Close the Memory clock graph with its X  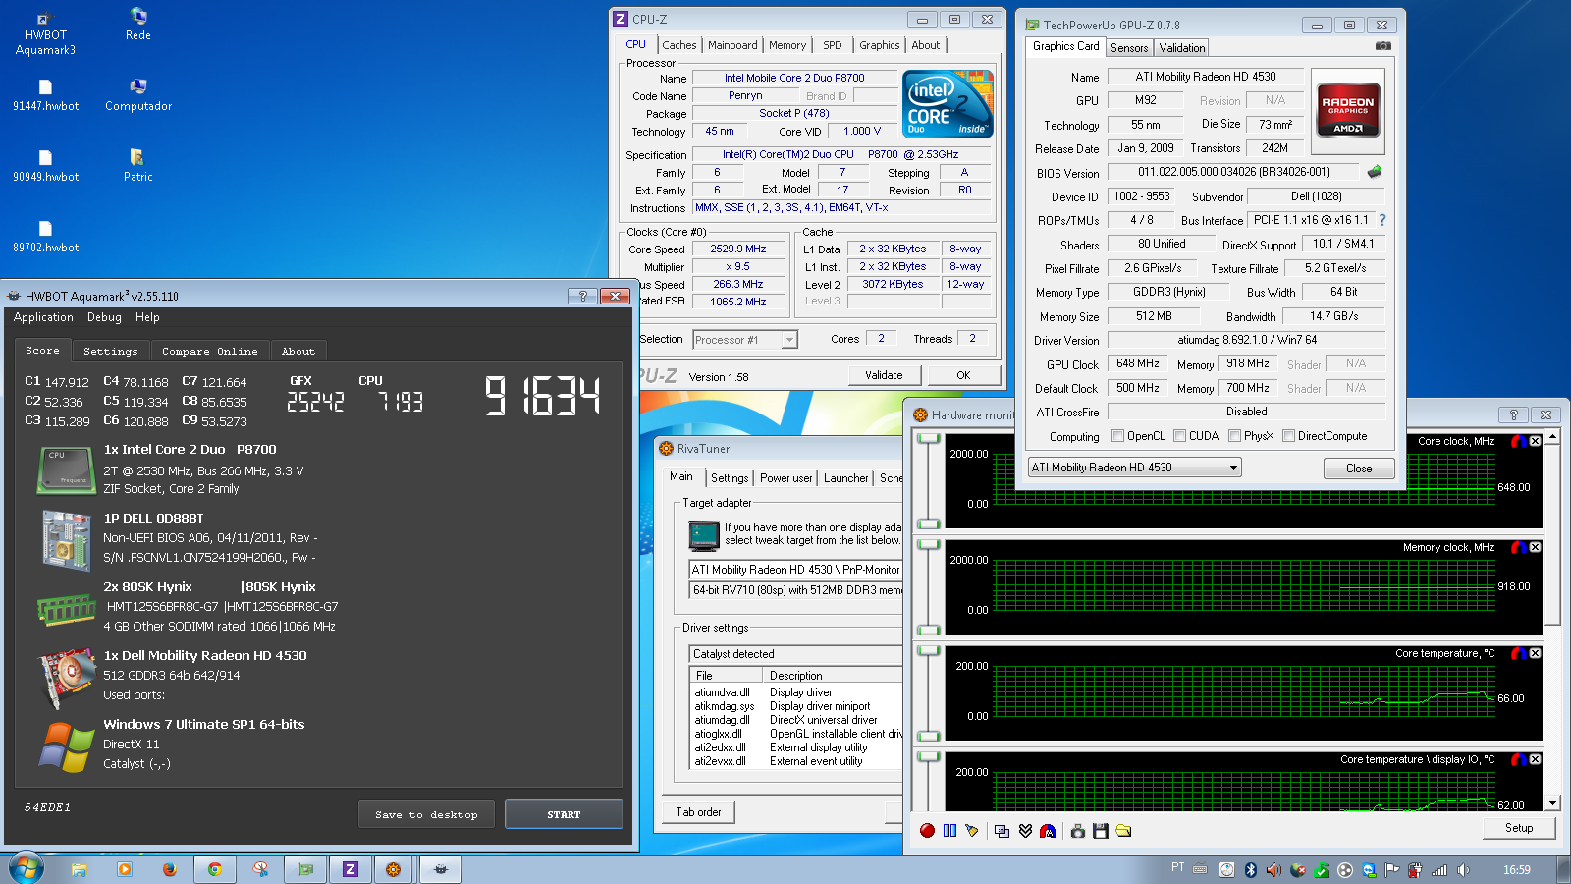click(1535, 547)
